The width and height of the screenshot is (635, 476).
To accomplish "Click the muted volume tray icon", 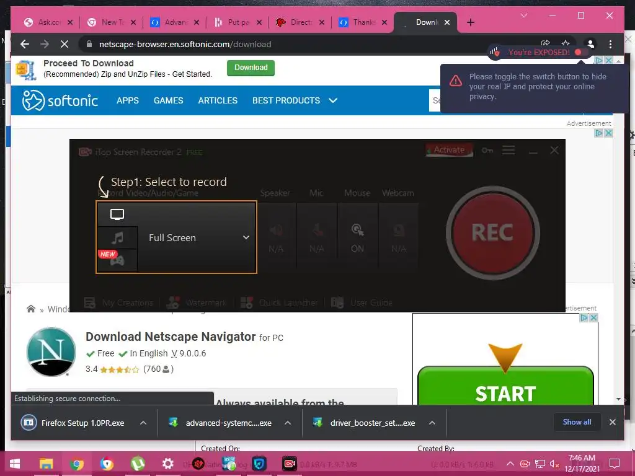I will point(554,464).
